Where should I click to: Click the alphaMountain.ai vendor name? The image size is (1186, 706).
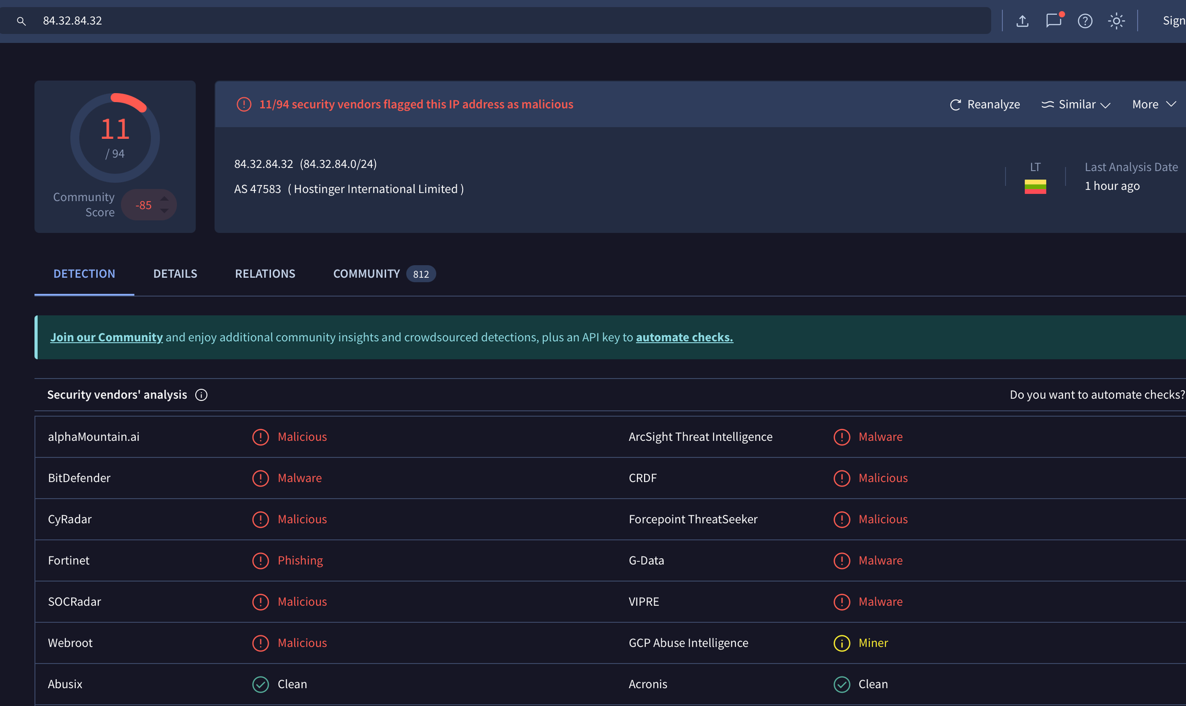[x=94, y=437]
